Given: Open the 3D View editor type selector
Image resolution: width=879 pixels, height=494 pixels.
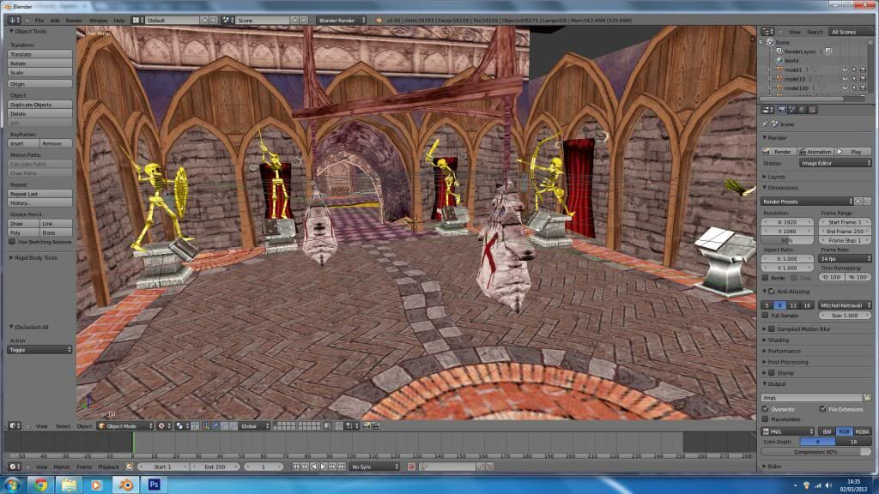Looking at the screenshot, I should (14, 425).
